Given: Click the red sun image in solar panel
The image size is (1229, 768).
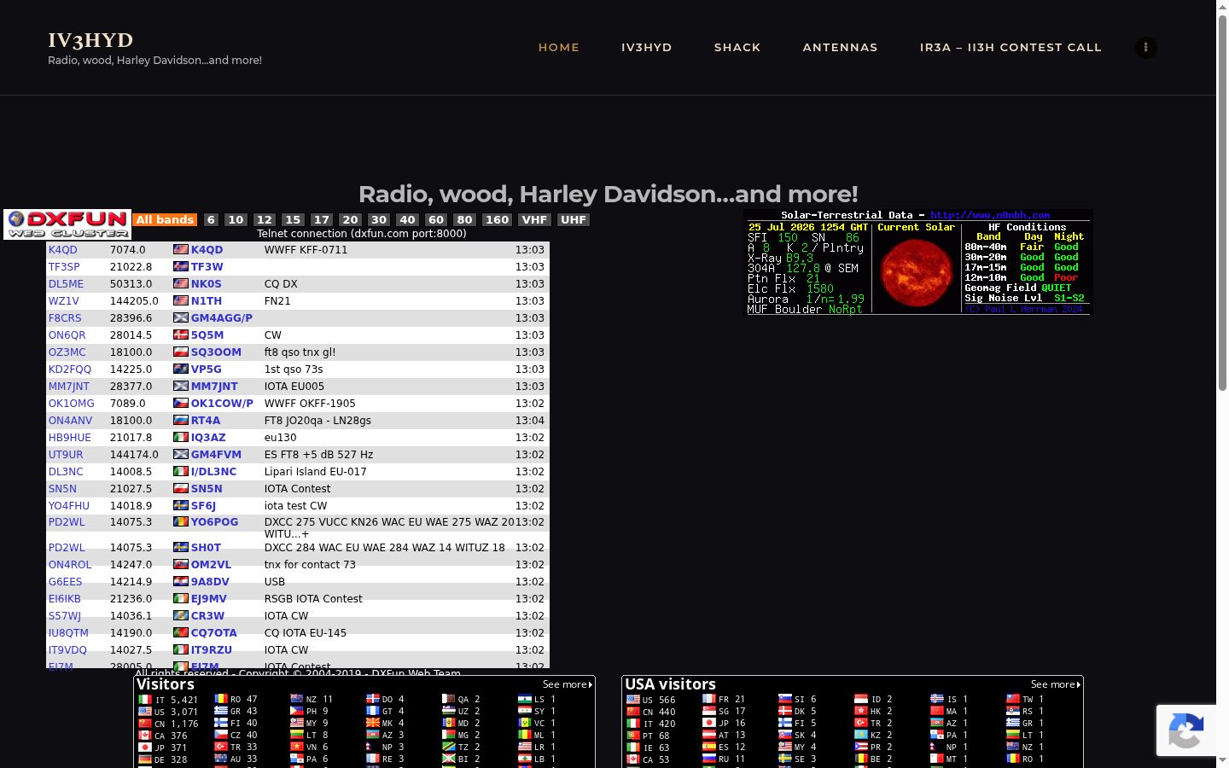Looking at the screenshot, I should pos(916,273).
